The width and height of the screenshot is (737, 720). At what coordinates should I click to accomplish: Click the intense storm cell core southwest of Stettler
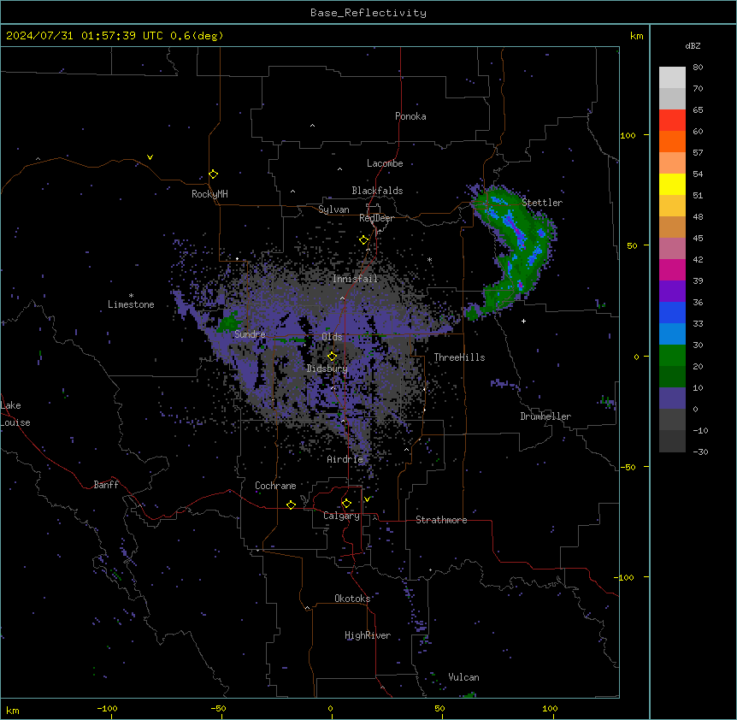[x=516, y=229]
